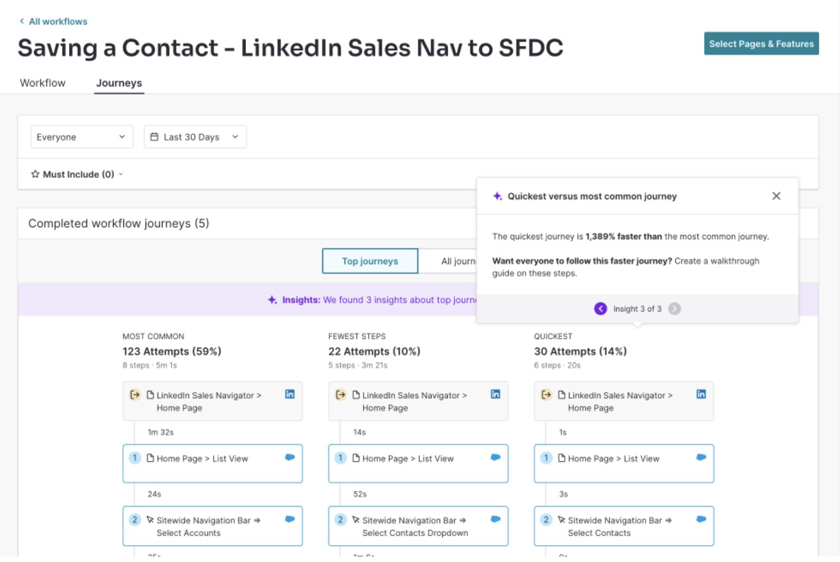Click the 30 Attempts (14%) heading
The height and width of the screenshot is (562, 840).
pos(580,351)
